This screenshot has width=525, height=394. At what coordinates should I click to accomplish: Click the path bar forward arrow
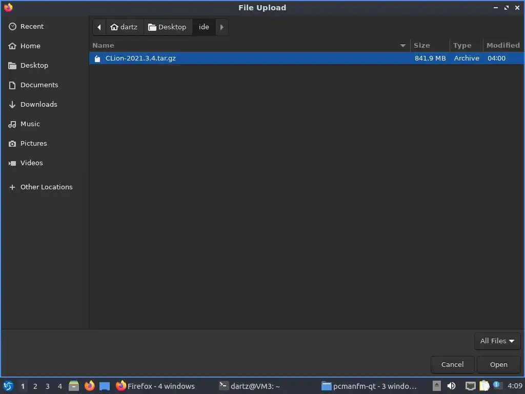click(221, 27)
